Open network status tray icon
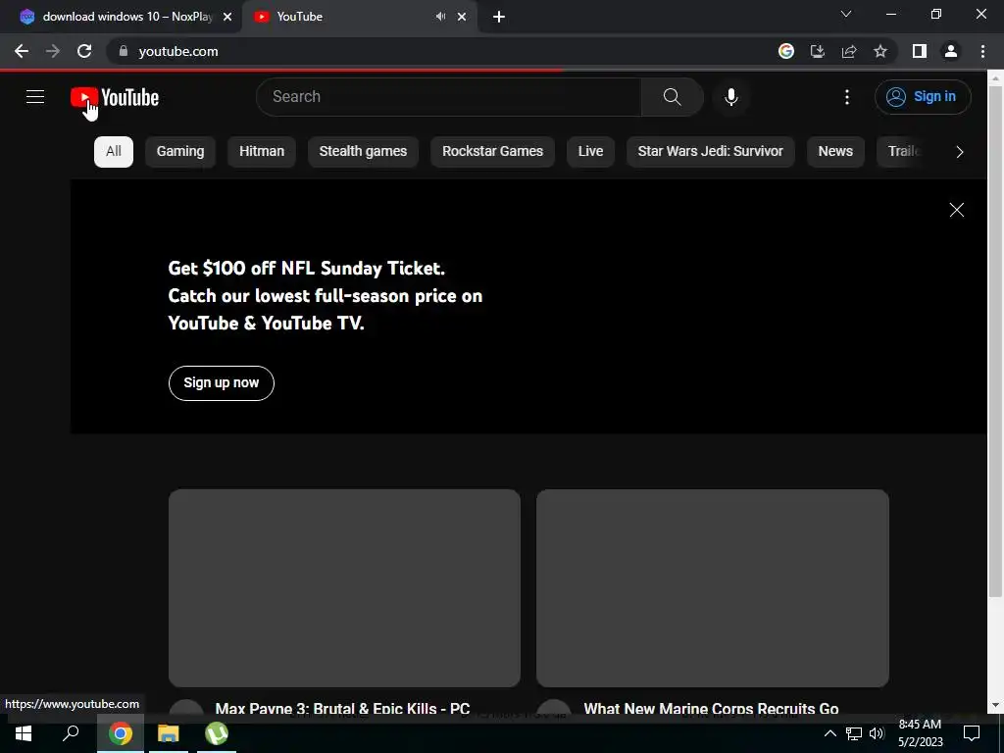 854,733
